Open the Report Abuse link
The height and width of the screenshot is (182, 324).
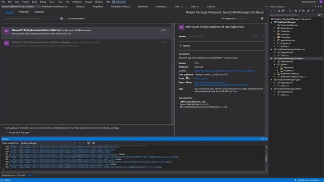coord(222,83)
